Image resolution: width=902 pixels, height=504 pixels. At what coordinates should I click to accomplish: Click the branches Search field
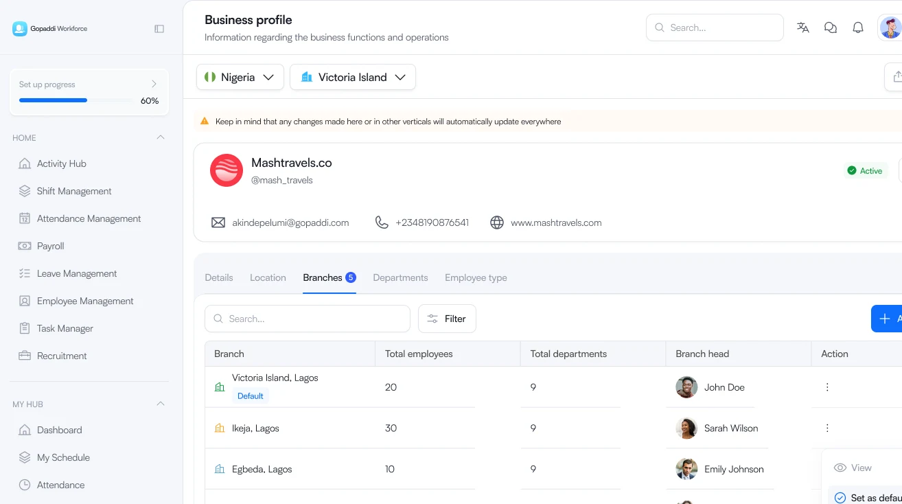click(308, 319)
